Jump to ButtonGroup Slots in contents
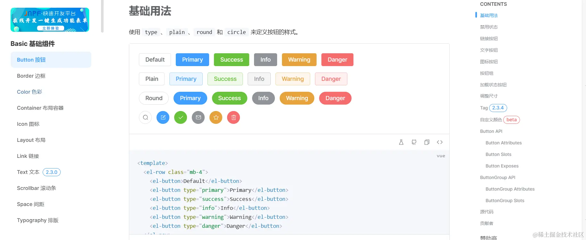586x240 pixels. (505, 201)
